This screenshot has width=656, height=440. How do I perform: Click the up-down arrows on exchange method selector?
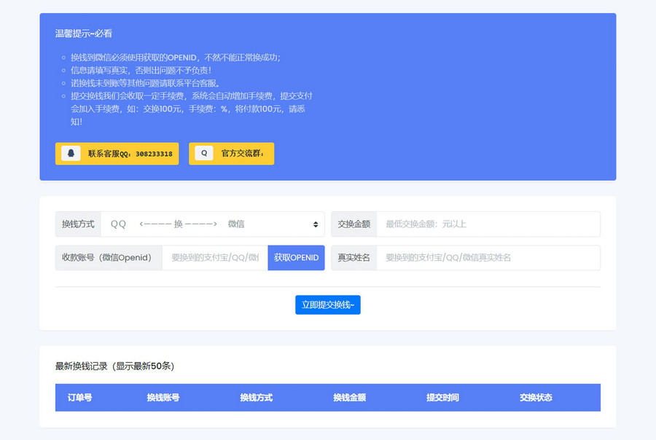click(315, 224)
